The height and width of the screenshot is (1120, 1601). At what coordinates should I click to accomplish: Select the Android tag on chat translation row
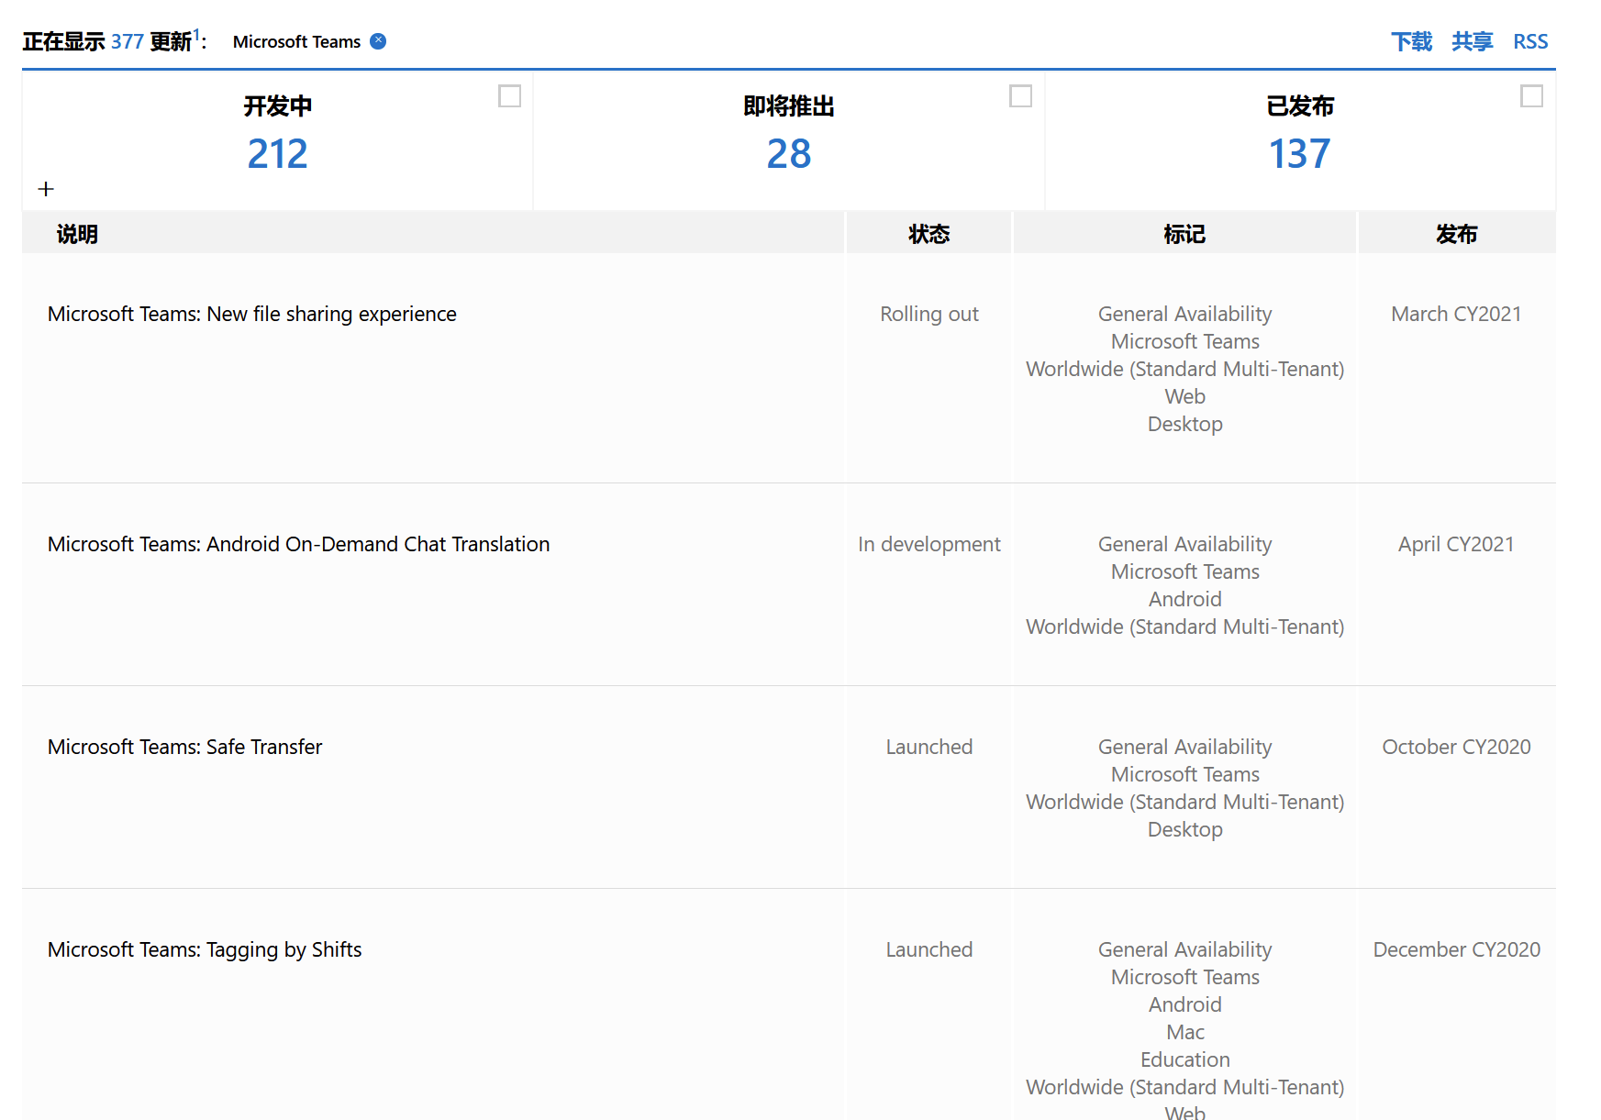coord(1184,599)
